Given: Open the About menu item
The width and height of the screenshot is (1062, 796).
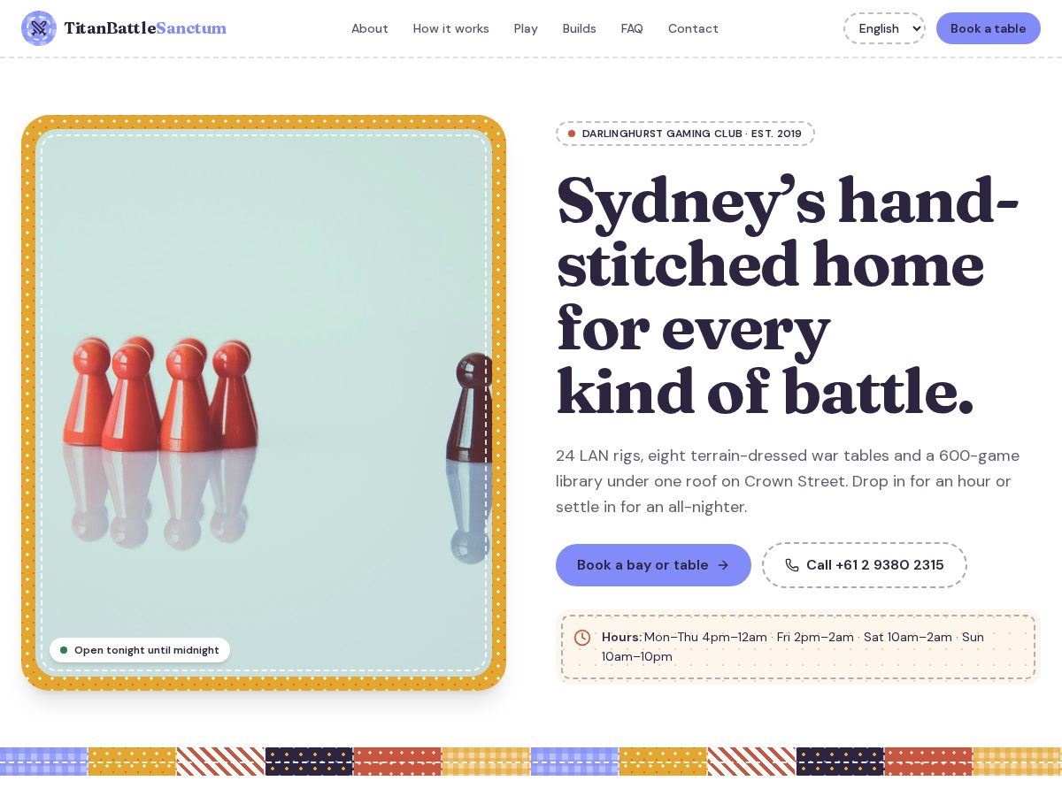Looking at the screenshot, I should (x=370, y=28).
